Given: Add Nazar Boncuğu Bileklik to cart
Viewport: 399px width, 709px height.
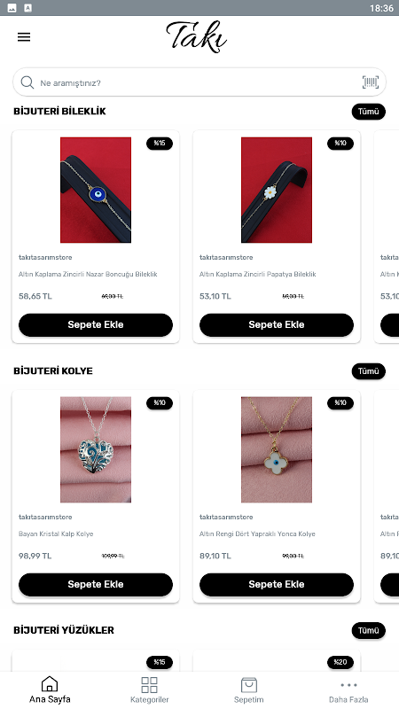Looking at the screenshot, I should 96,324.
